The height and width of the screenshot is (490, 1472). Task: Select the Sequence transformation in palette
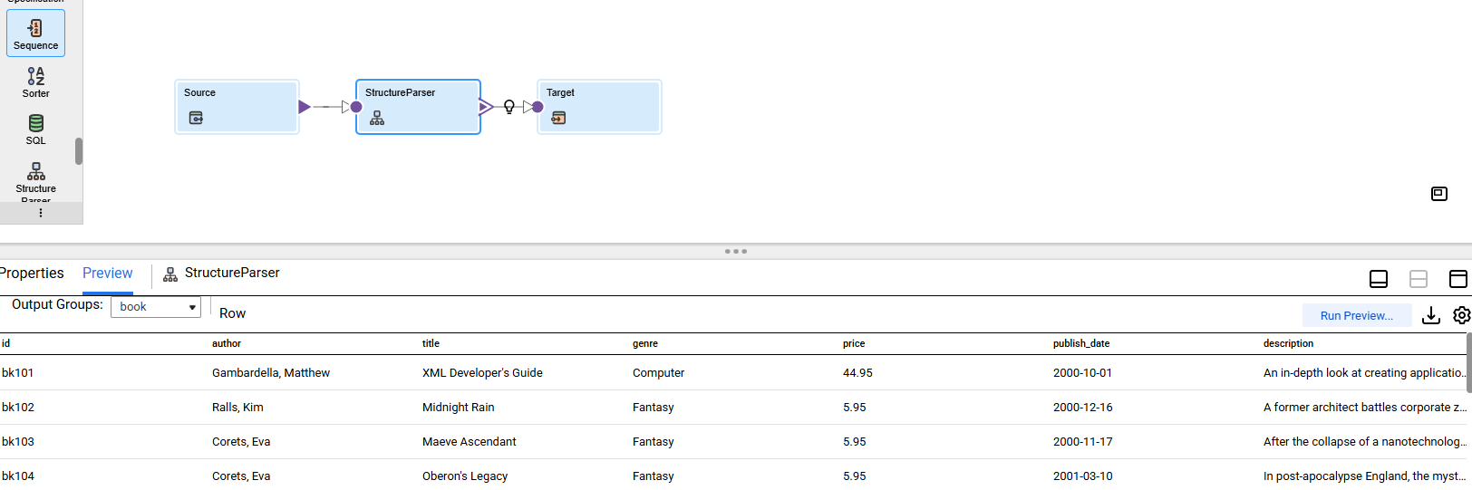point(35,34)
